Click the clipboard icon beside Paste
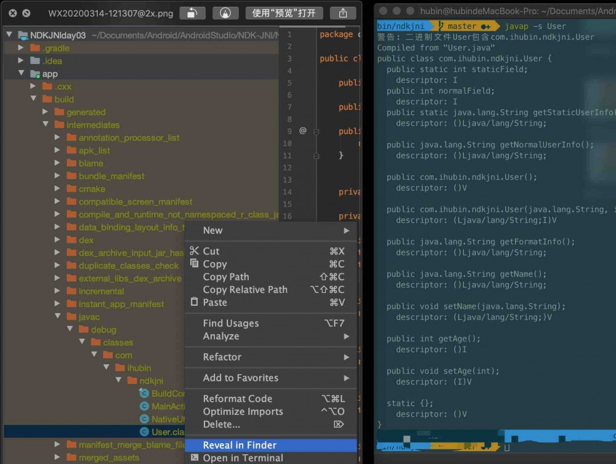Viewport: 616px width, 464px height. (x=194, y=302)
